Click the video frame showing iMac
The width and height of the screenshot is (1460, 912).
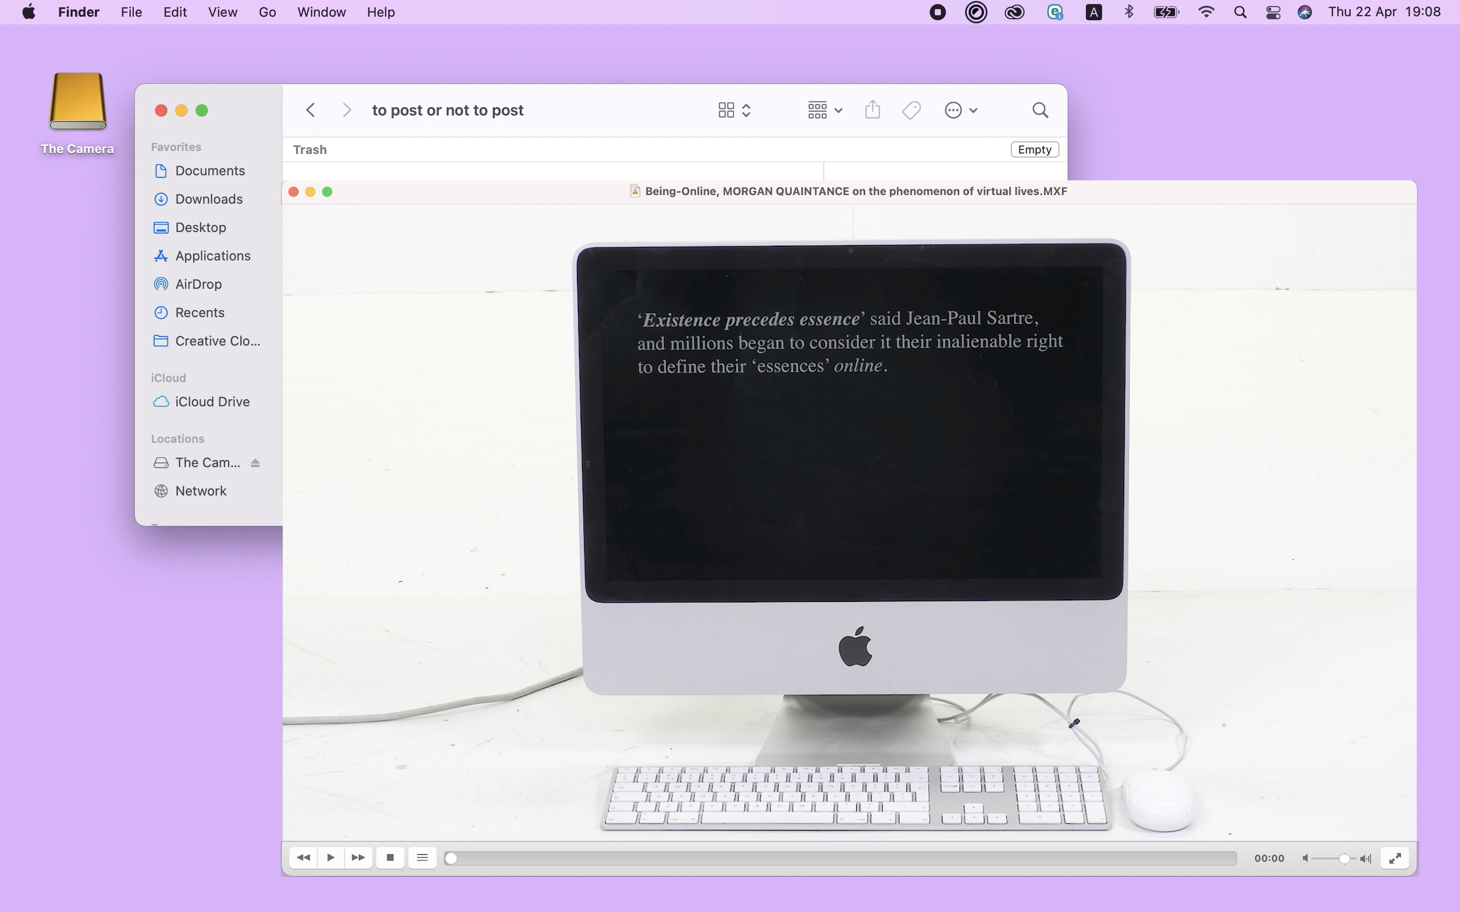click(x=850, y=522)
